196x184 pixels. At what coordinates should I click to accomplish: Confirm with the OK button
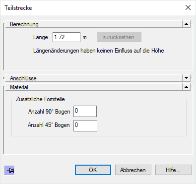click(93, 170)
